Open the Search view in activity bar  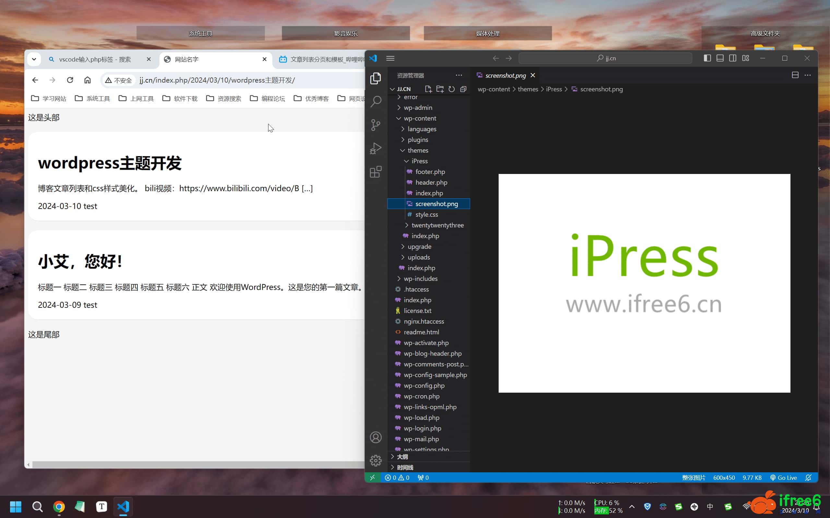[376, 101]
